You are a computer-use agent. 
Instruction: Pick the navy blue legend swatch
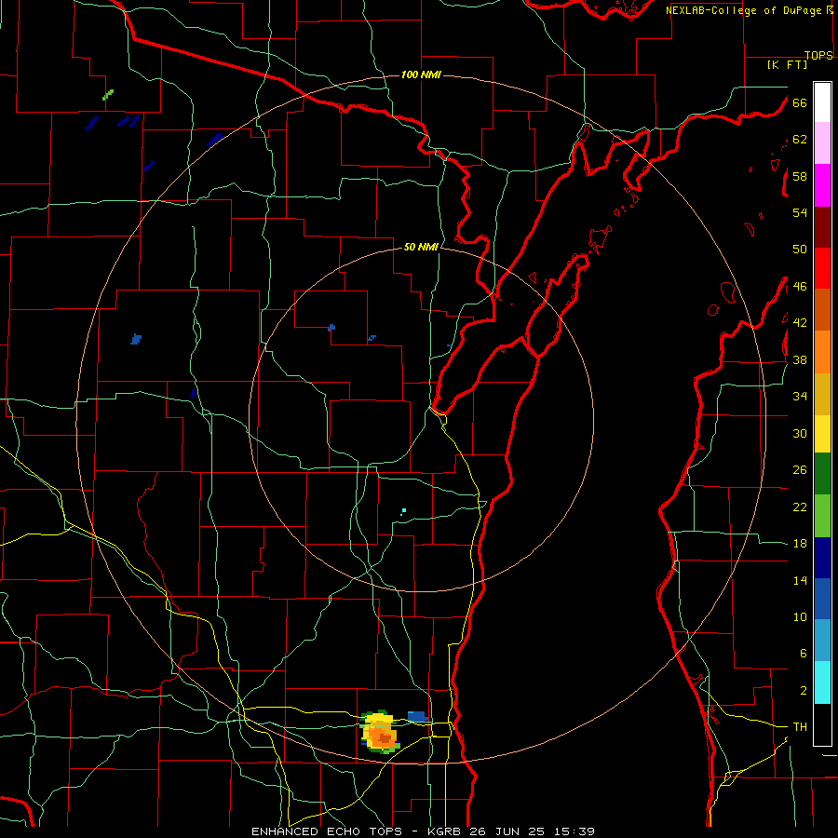click(822, 558)
